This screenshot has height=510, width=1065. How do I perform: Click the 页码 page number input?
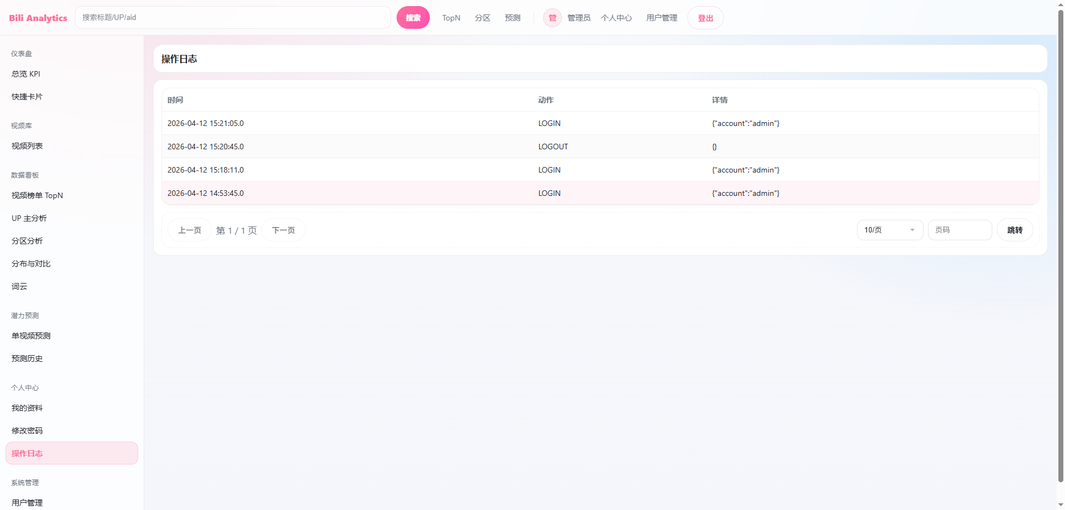point(960,230)
